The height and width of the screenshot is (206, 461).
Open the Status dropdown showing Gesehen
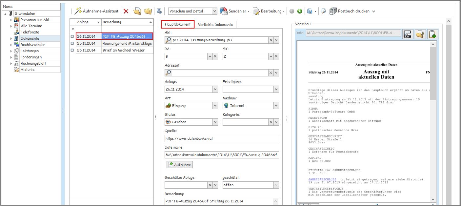pyautogui.click(x=215, y=122)
